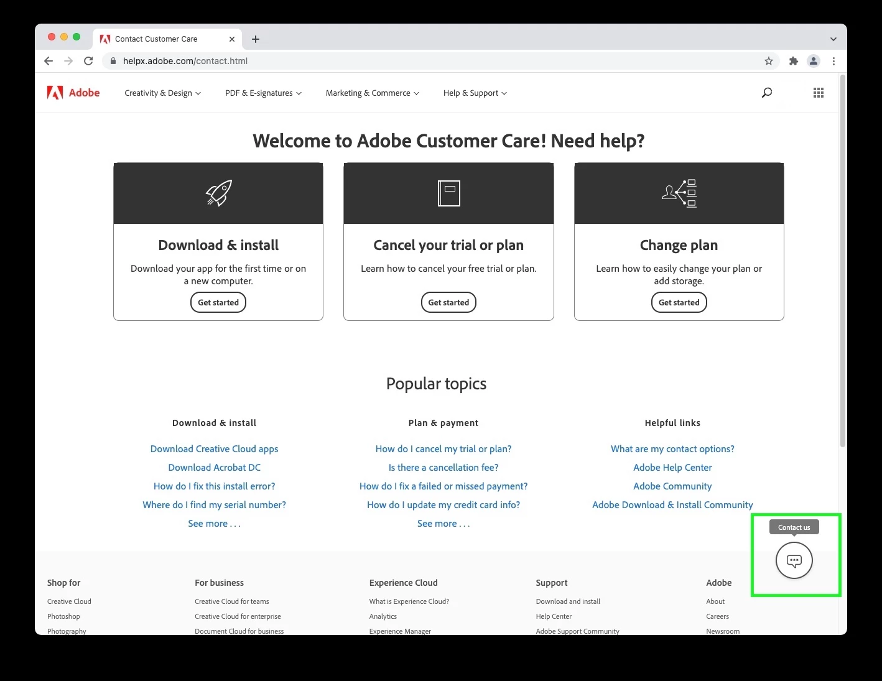Click Get started under Cancel your trial
The height and width of the screenshot is (681, 882).
click(x=448, y=302)
